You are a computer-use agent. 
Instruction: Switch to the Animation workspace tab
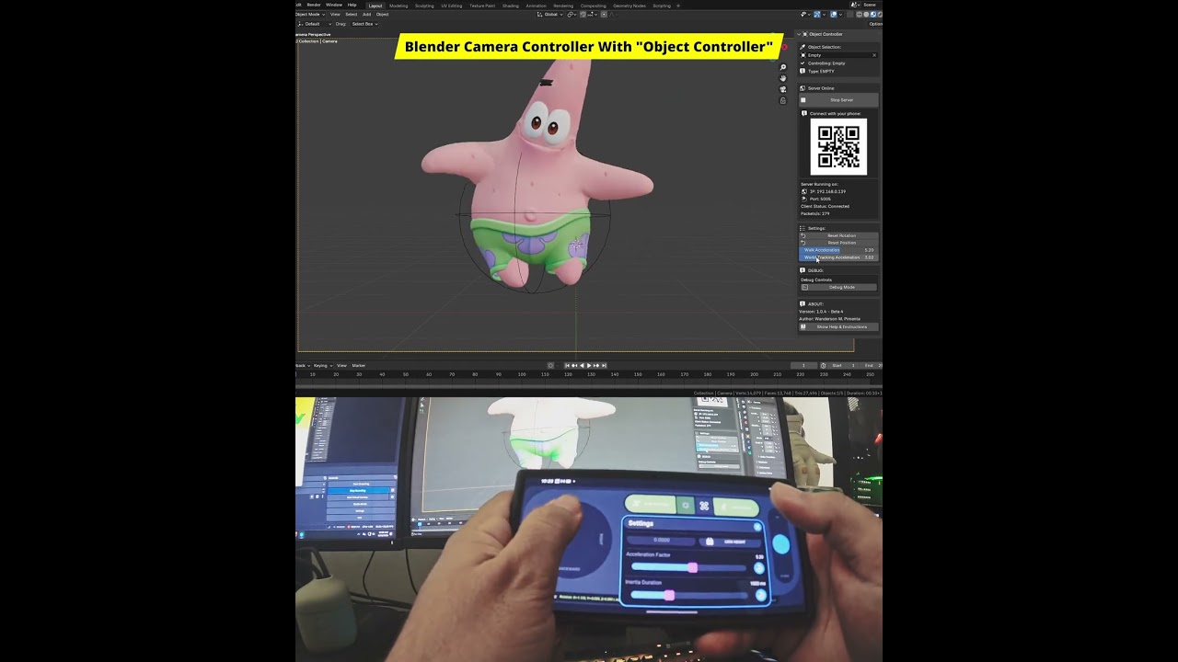[536, 6]
